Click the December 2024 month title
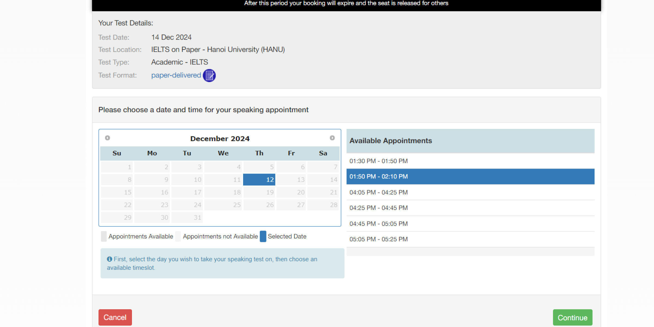654x327 pixels. tap(220, 139)
